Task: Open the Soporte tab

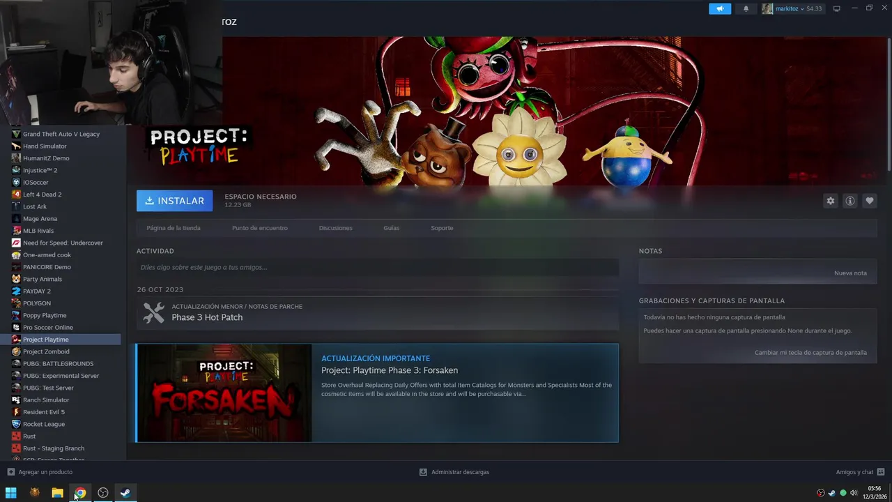Action: pos(442,228)
